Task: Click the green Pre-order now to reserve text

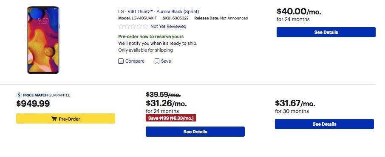Action: [x=151, y=37]
